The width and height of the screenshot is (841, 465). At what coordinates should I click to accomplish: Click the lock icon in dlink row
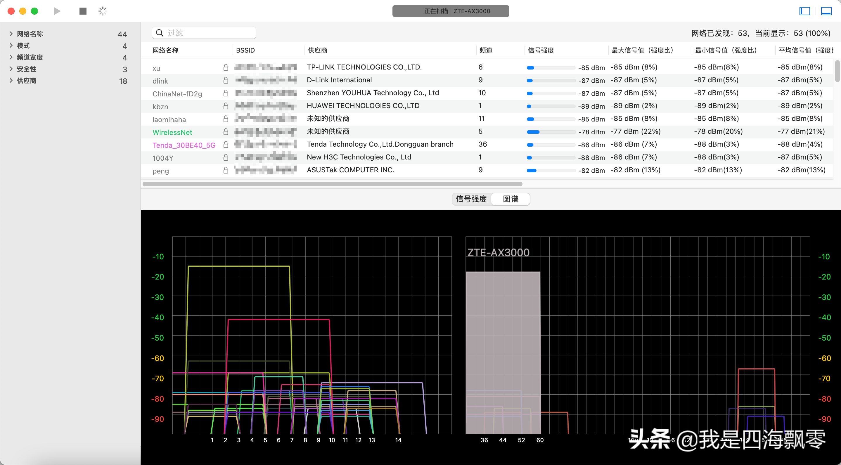tap(226, 80)
